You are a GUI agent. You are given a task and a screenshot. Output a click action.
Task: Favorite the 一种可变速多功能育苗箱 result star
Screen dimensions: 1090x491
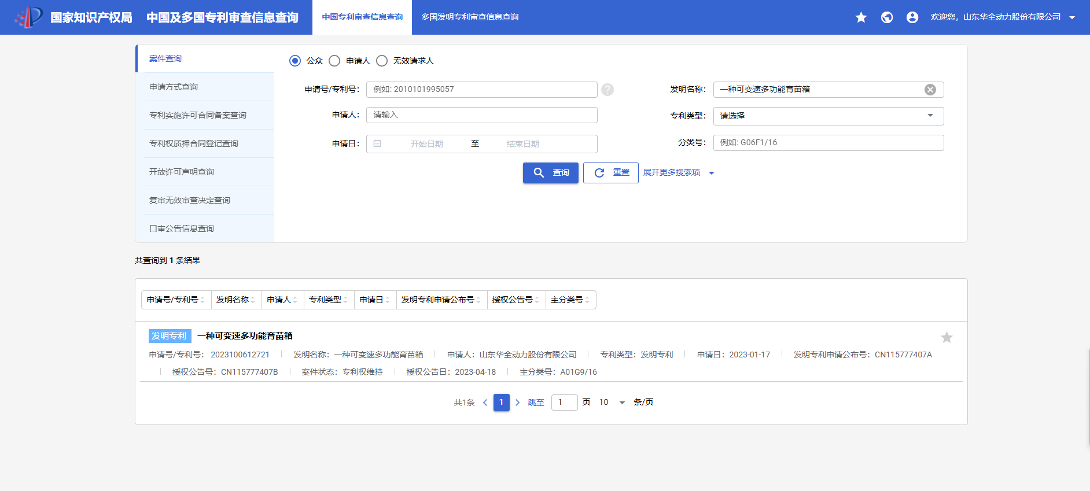coord(947,337)
